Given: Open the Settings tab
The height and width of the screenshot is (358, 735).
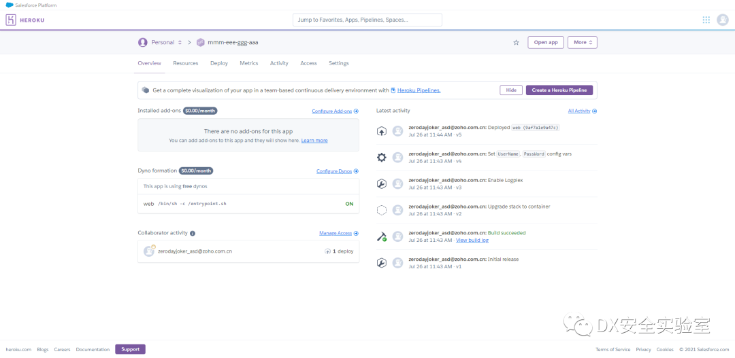Looking at the screenshot, I should [x=338, y=63].
